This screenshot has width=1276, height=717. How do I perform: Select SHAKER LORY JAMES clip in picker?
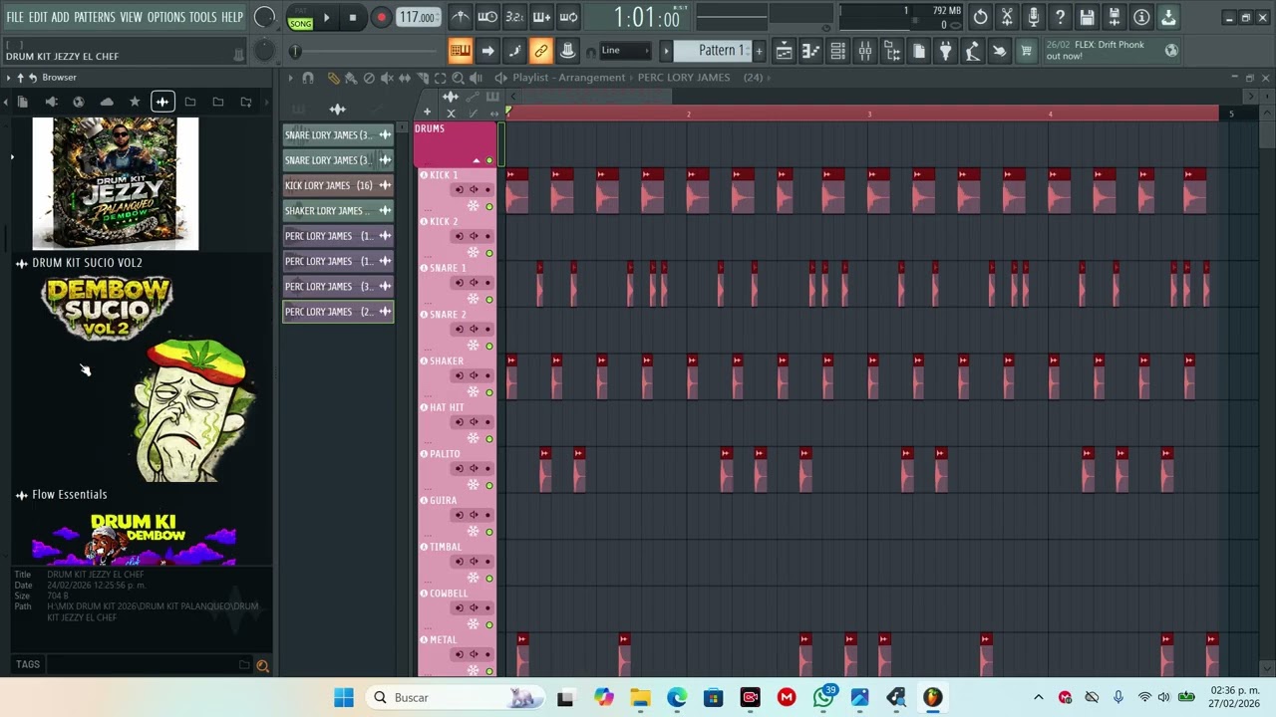pyautogui.click(x=338, y=210)
